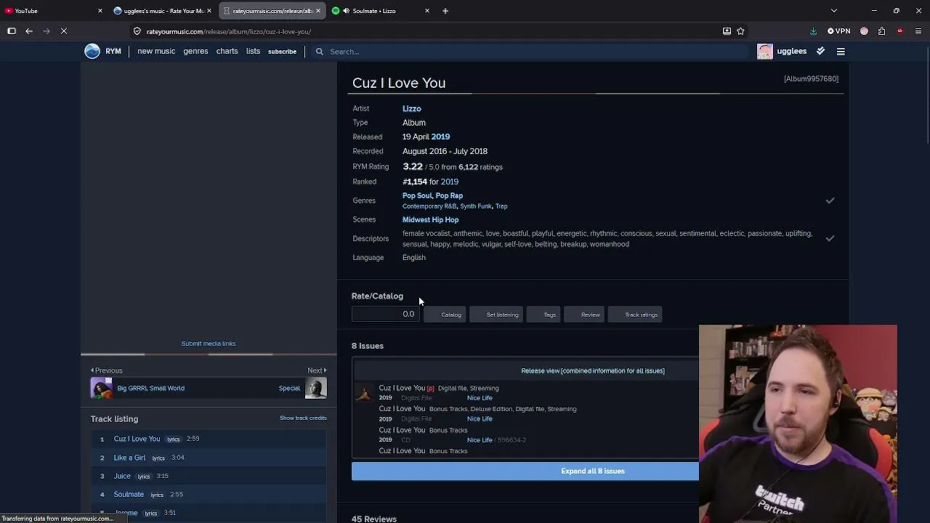Click Submit media links
The height and width of the screenshot is (523, 930).
click(209, 344)
